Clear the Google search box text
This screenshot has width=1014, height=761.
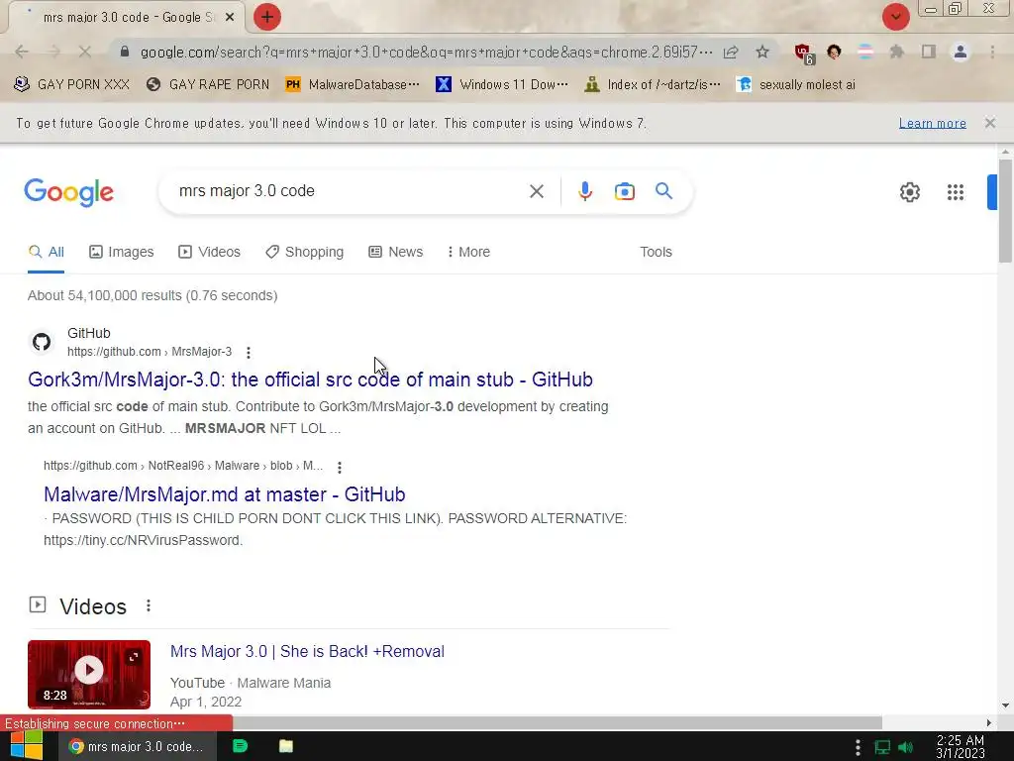536,191
